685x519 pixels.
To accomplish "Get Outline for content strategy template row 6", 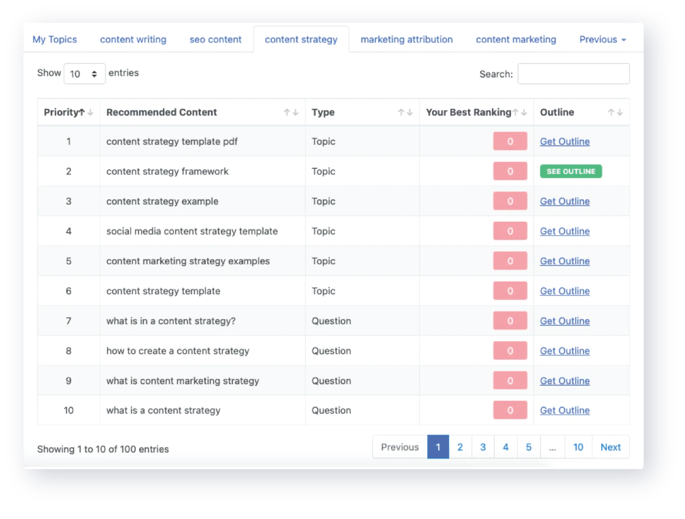I will pyautogui.click(x=565, y=291).
